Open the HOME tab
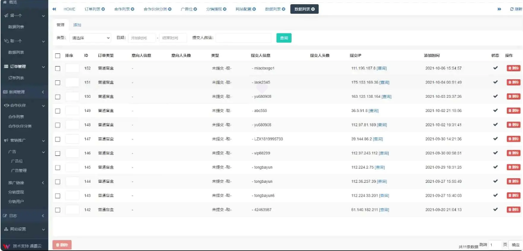The height and width of the screenshot is (251, 523). coord(69,10)
